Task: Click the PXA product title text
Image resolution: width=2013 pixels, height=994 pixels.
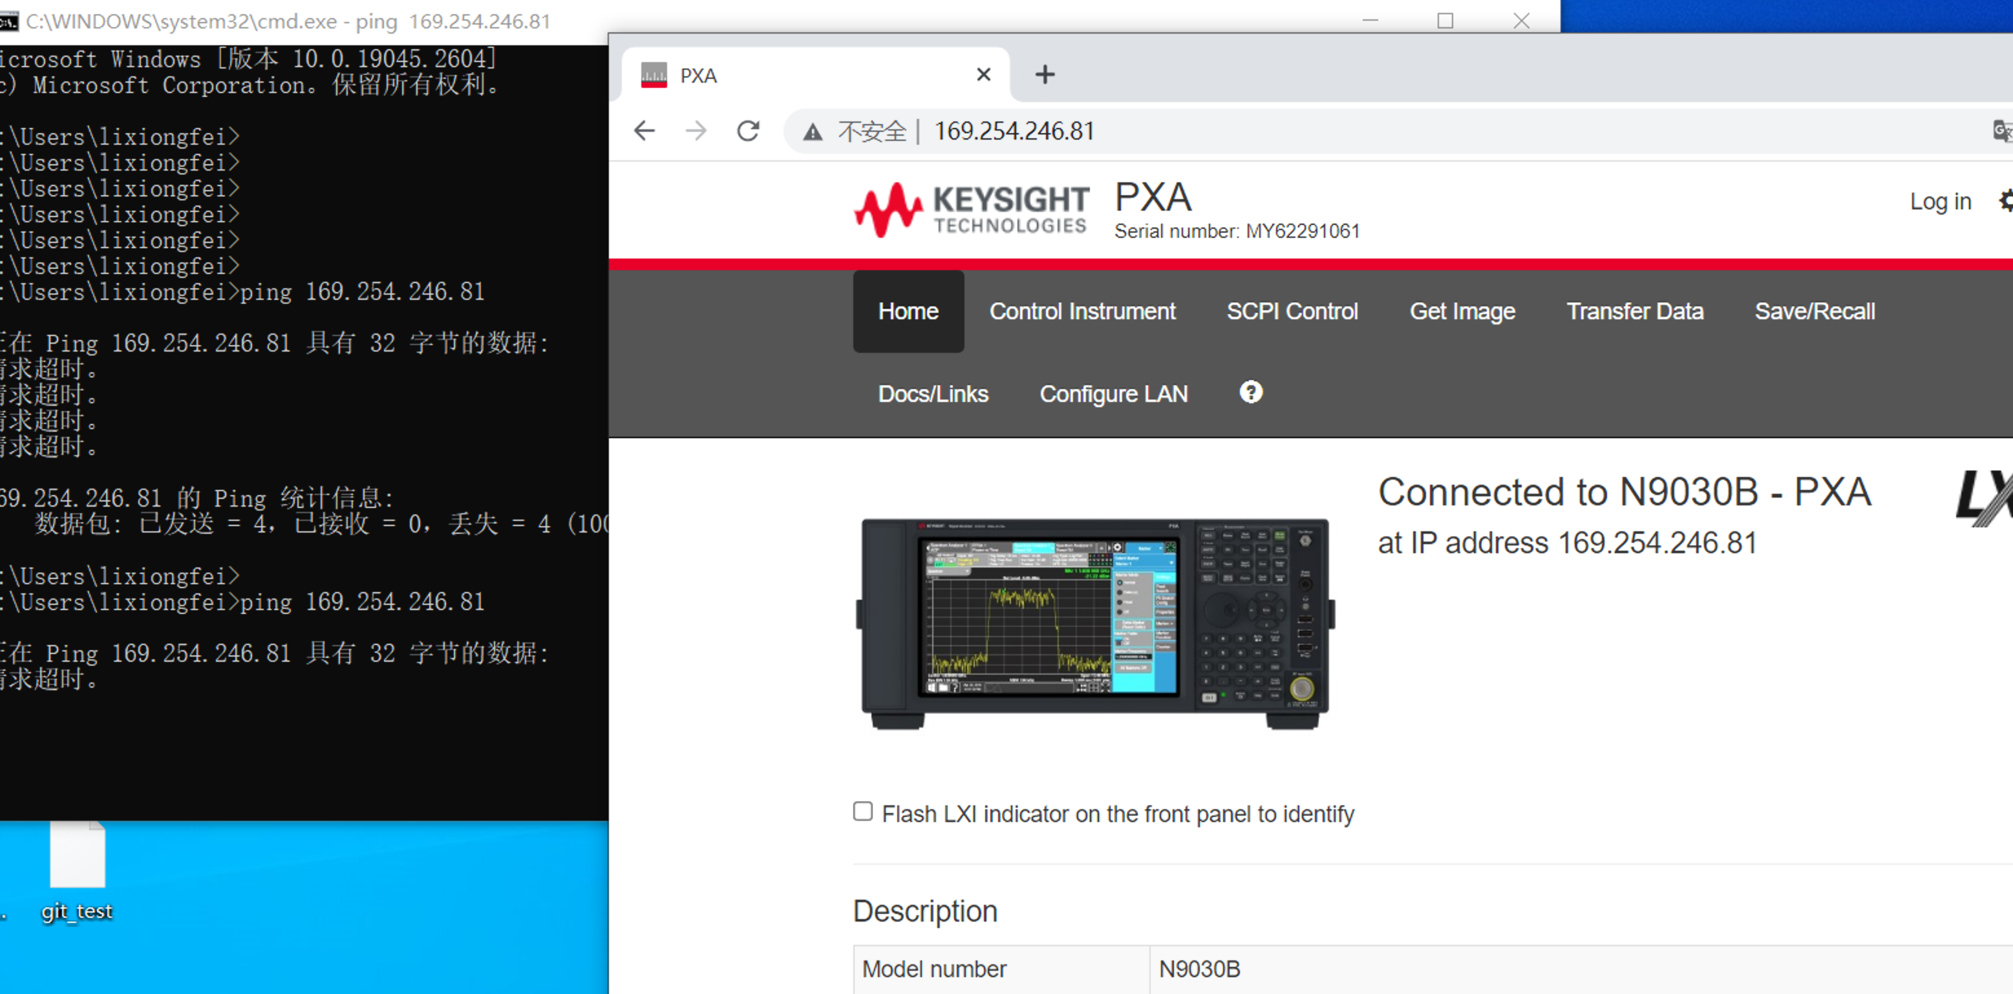Action: pyautogui.click(x=1153, y=197)
